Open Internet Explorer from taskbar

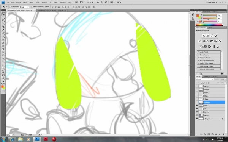12,139
